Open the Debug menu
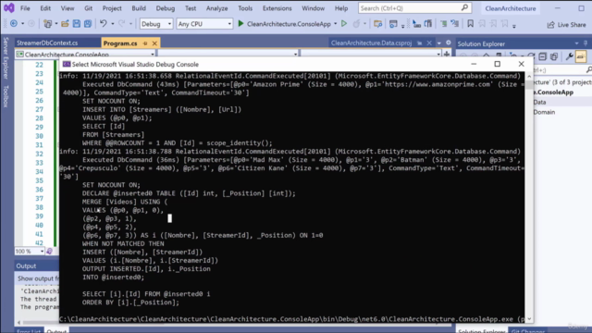 coord(166,8)
